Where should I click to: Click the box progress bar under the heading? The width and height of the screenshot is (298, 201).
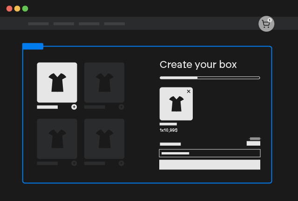point(210,78)
